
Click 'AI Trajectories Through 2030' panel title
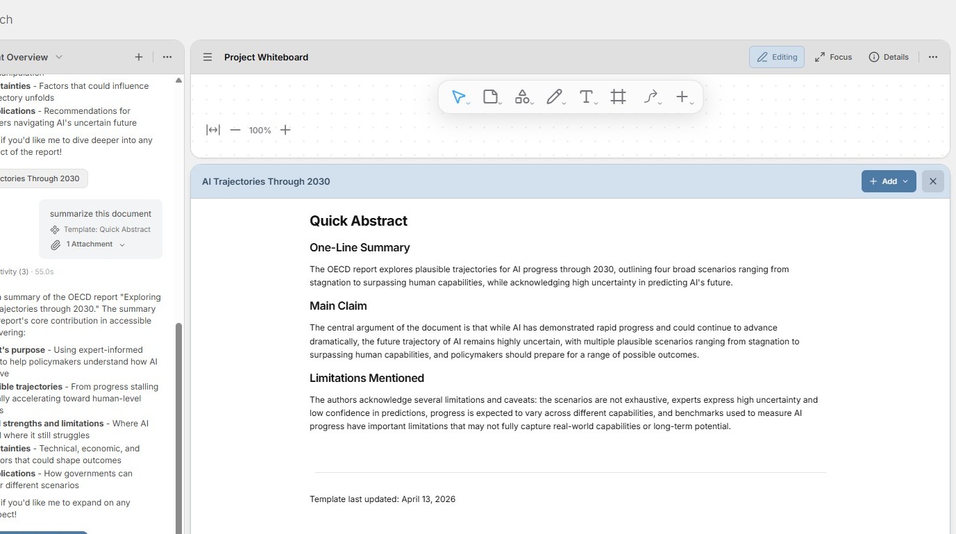pyautogui.click(x=266, y=181)
